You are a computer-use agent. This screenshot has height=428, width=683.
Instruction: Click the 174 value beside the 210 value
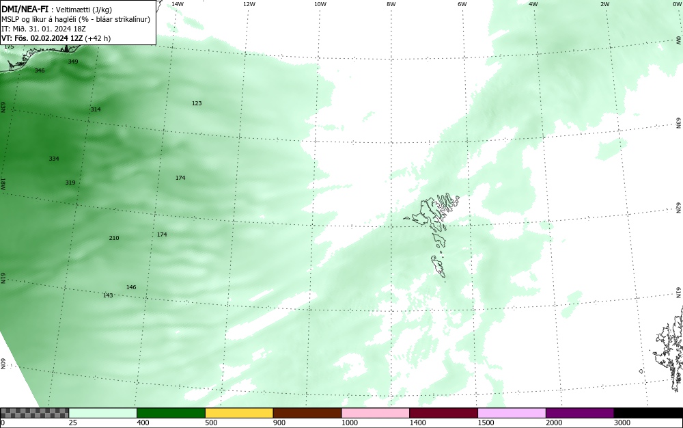(162, 234)
